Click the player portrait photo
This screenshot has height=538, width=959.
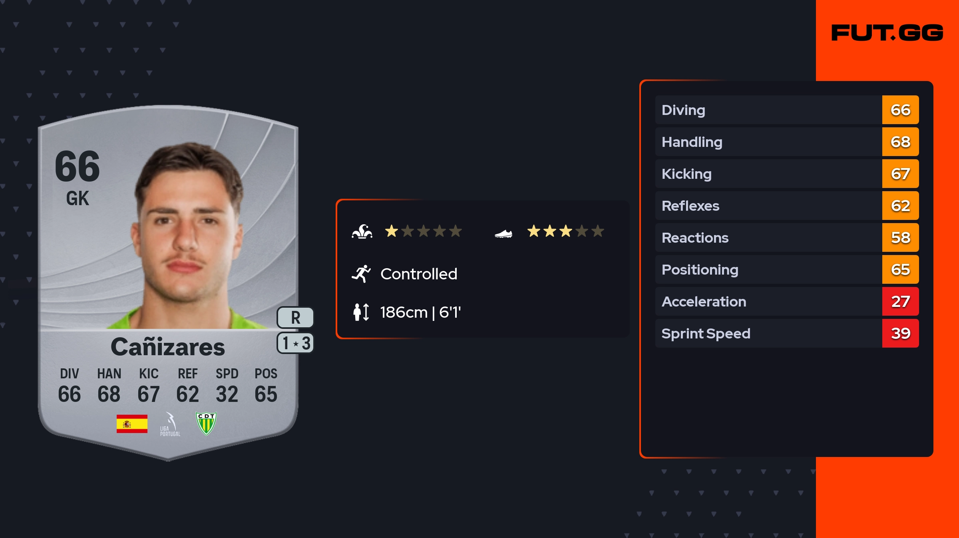click(x=188, y=235)
